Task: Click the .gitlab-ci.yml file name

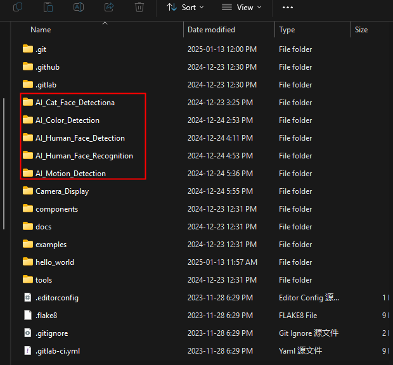Action: point(58,351)
